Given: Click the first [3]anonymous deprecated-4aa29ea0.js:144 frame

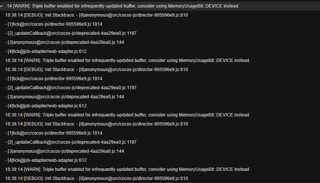Looking at the screenshot, I should tap(65, 42).
